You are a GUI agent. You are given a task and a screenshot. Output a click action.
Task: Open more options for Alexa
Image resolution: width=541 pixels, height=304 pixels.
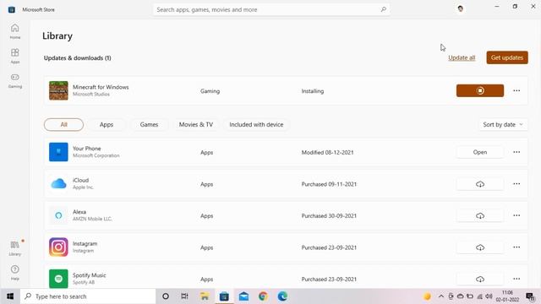point(516,215)
